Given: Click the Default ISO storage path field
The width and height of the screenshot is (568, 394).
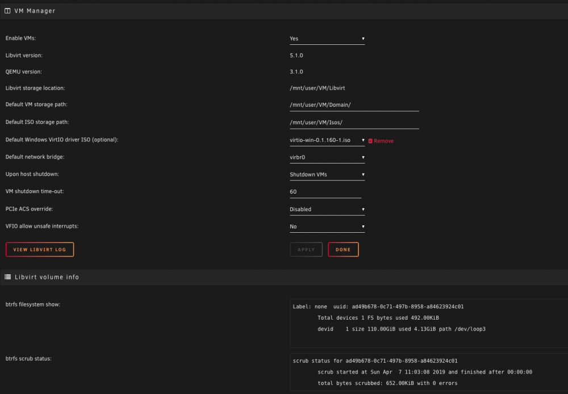Looking at the screenshot, I should coord(354,123).
